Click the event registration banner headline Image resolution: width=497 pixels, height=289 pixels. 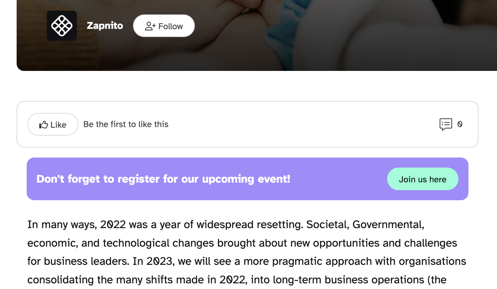(x=163, y=179)
